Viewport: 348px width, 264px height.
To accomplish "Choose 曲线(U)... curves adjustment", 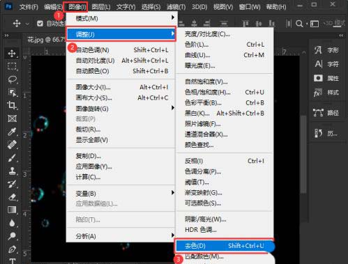I will coord(225,55).
